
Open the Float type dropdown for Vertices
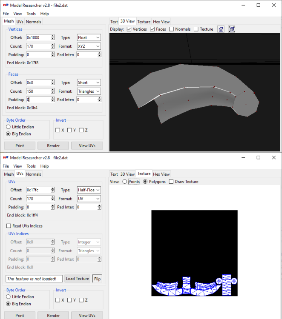(x=89, y=37)
